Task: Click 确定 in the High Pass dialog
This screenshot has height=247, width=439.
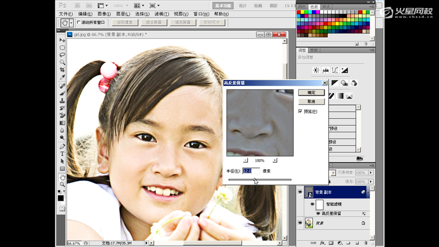Action: point(311,92)
